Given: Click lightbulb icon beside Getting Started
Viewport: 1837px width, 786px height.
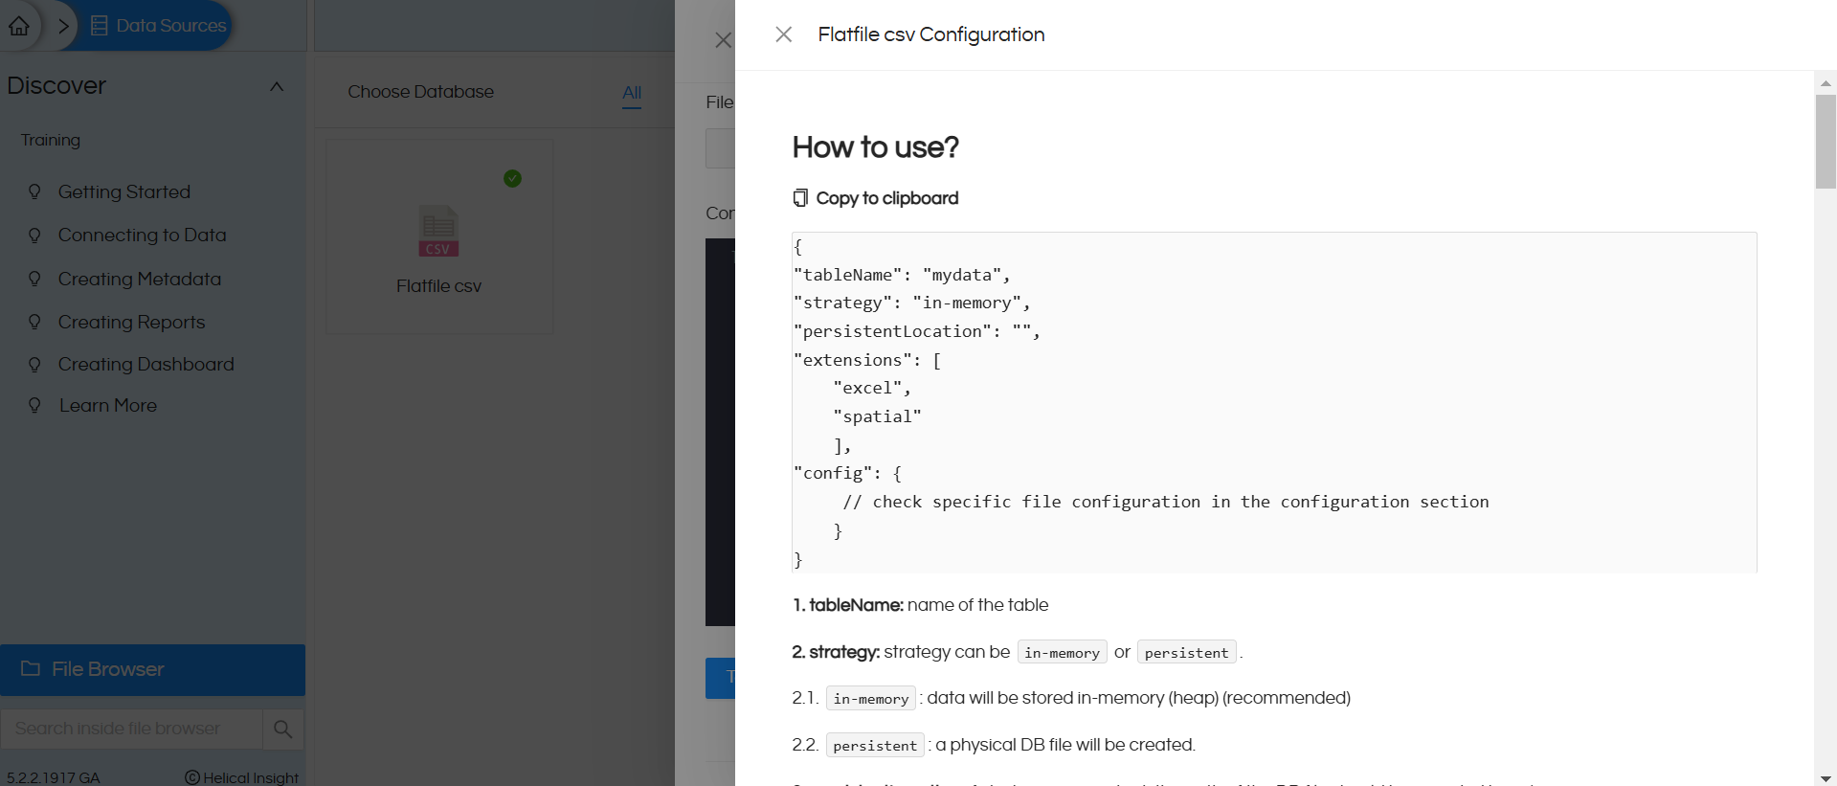Looking at the screenshot, I should coord(34,191).
